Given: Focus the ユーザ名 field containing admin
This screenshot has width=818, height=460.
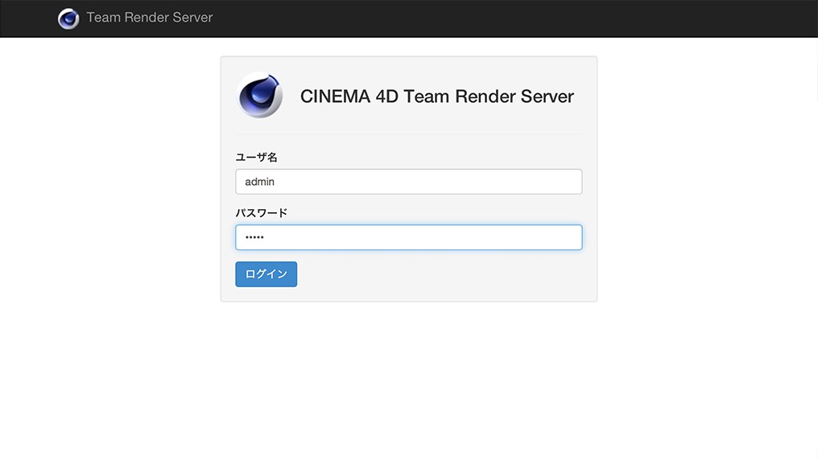Looking at the screenshot, I should coord(408,182).
